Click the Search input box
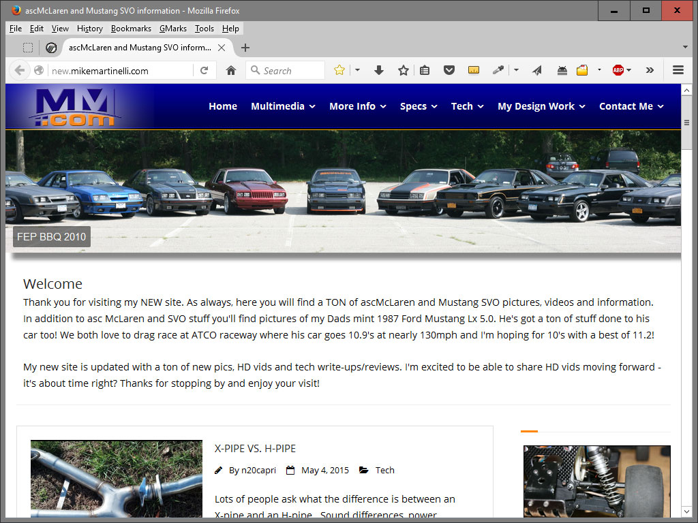Image resolution: width=698 pixels, height=523 pixels. pos(286,70)
